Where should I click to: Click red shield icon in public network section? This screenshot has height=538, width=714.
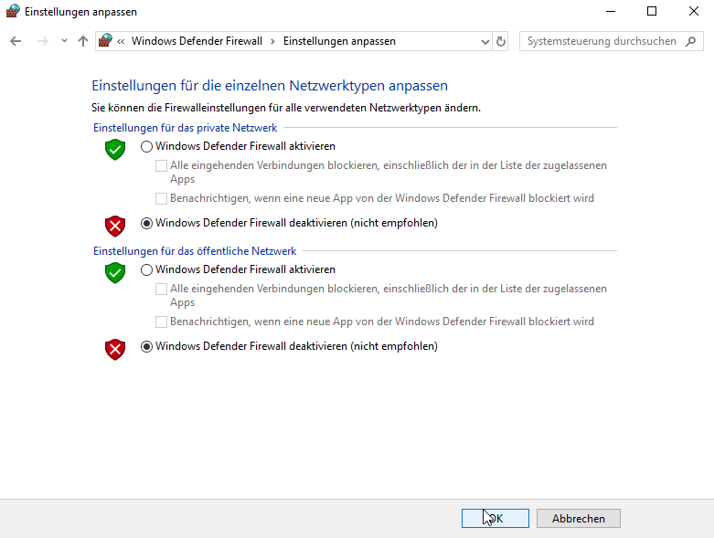(x=115, y=349)
